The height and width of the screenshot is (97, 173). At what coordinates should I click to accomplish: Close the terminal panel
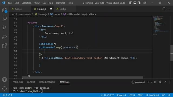(169, 82)
